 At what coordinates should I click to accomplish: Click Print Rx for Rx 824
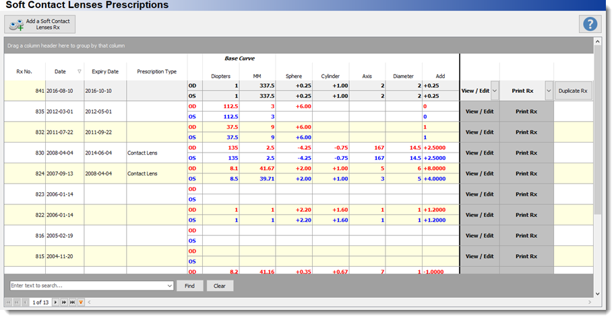pyautogui.click(x=526, y=173)
